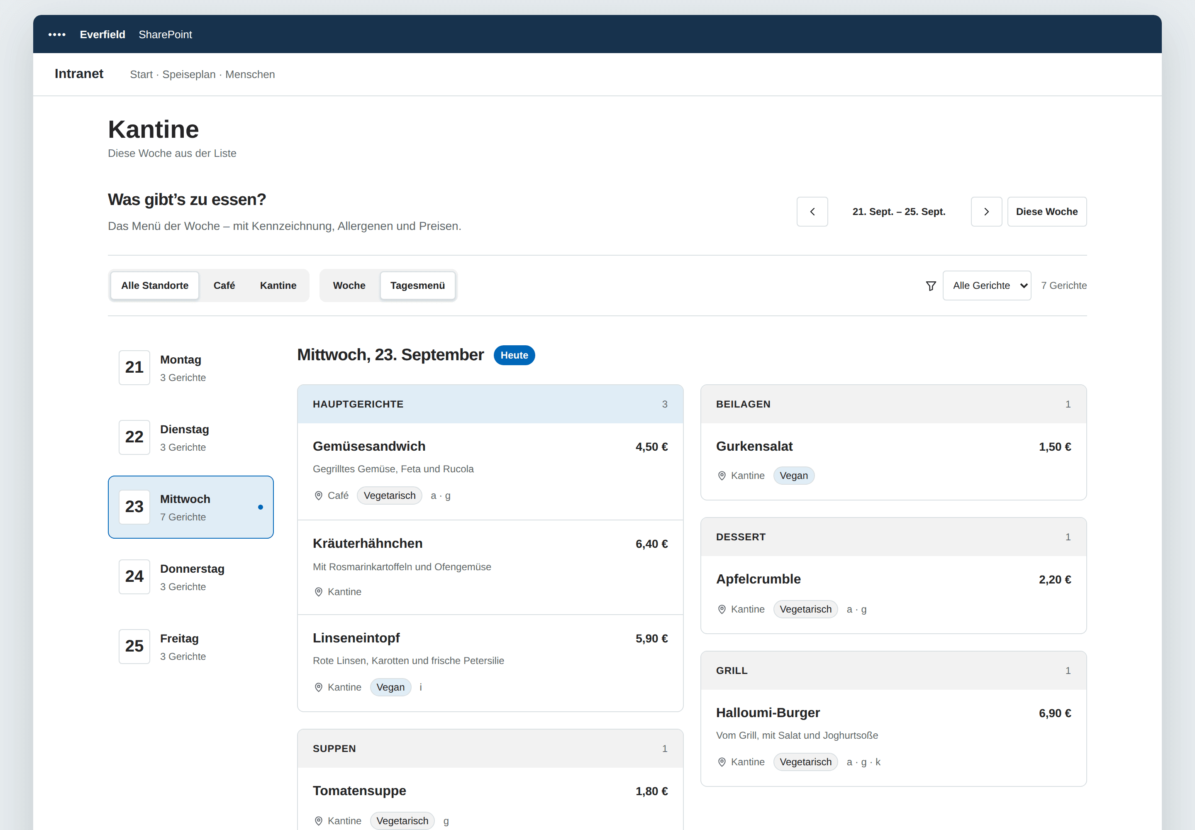The image size is (1195, 830).
Task: Click the Hauptgerichte section header
Action: pos(490,404)
